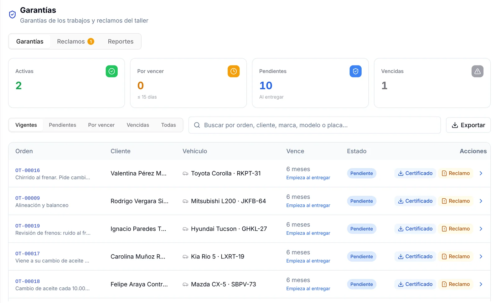Click the car icon beside Kia Rio 5
Screen dimensions: 501x303
pos(185,257)
